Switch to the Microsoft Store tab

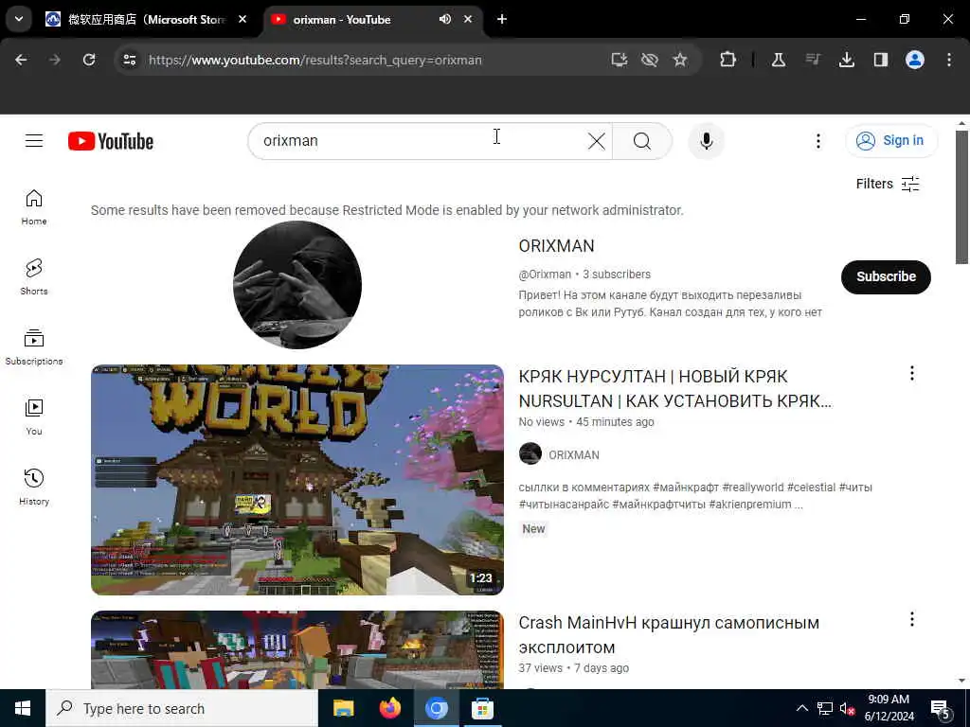[x=146, y=20]
